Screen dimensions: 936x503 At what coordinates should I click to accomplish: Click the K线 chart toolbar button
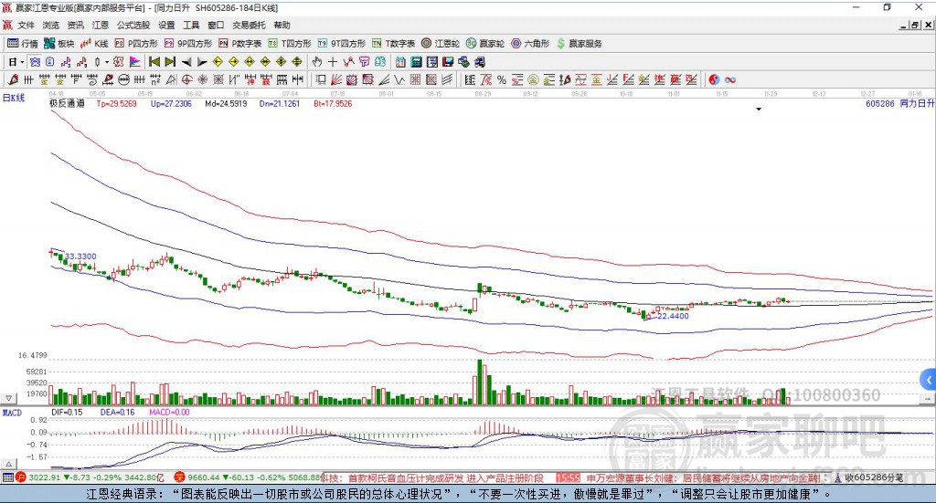click(x=95, y=43)
